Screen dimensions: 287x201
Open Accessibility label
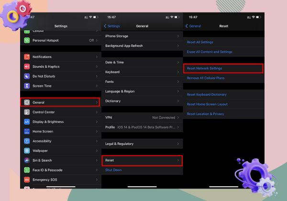tap(42, 141)
